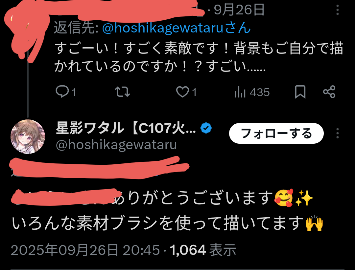Click the gray @hoshikagewataru handle under name
This screenshot has width=355, height=270.
[x=116, y=145]
